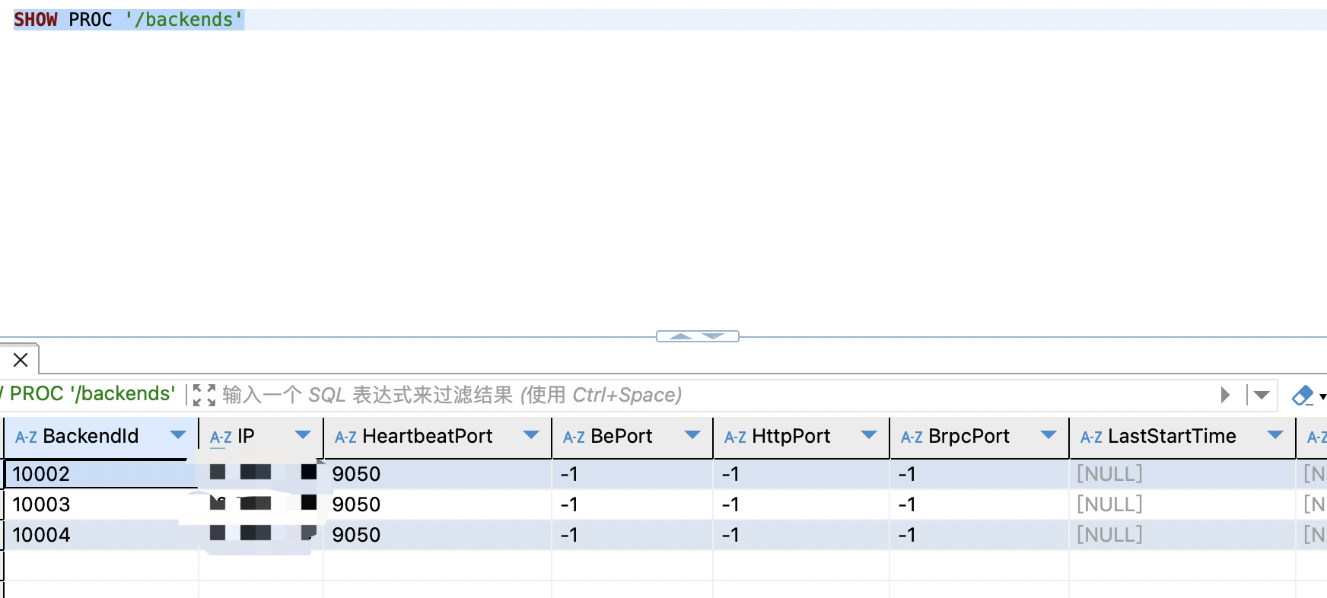The width and height of the screenshot is (1327, 598).
Task: Open BePort column filter arrow
Action: coord(692,435)
